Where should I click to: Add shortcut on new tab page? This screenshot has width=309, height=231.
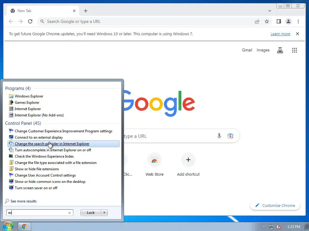tap(188, 165)
